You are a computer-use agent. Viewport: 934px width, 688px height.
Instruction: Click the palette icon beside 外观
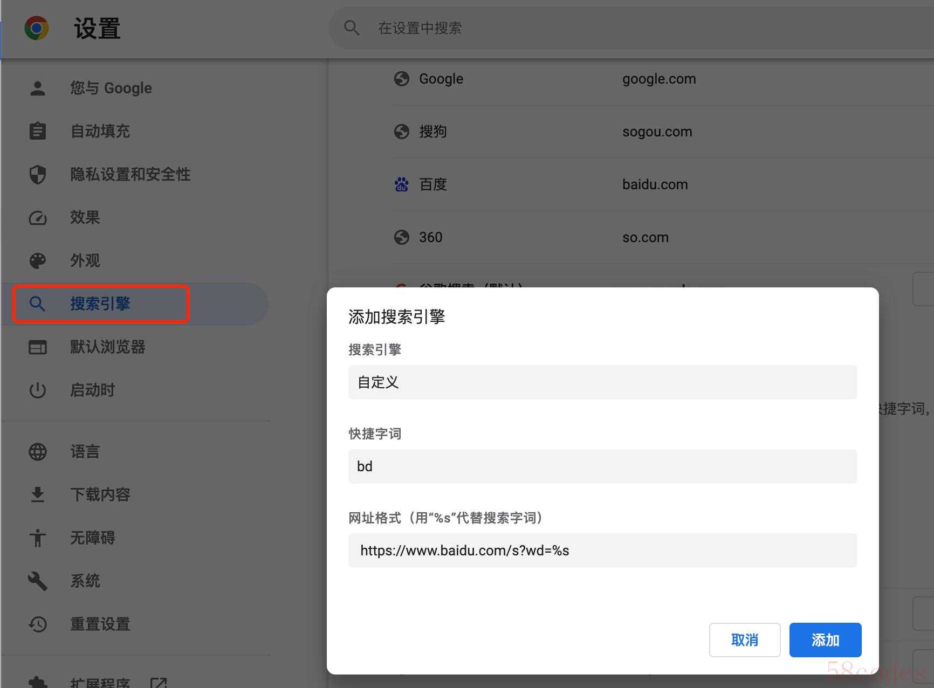[x=38, y=261]
